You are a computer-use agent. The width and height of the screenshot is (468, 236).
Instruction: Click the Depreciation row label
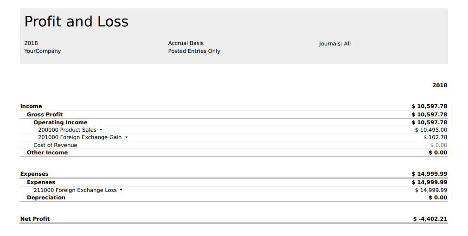point(46,198)
